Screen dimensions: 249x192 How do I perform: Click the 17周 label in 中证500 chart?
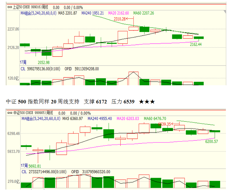click(x=24, y=166)
